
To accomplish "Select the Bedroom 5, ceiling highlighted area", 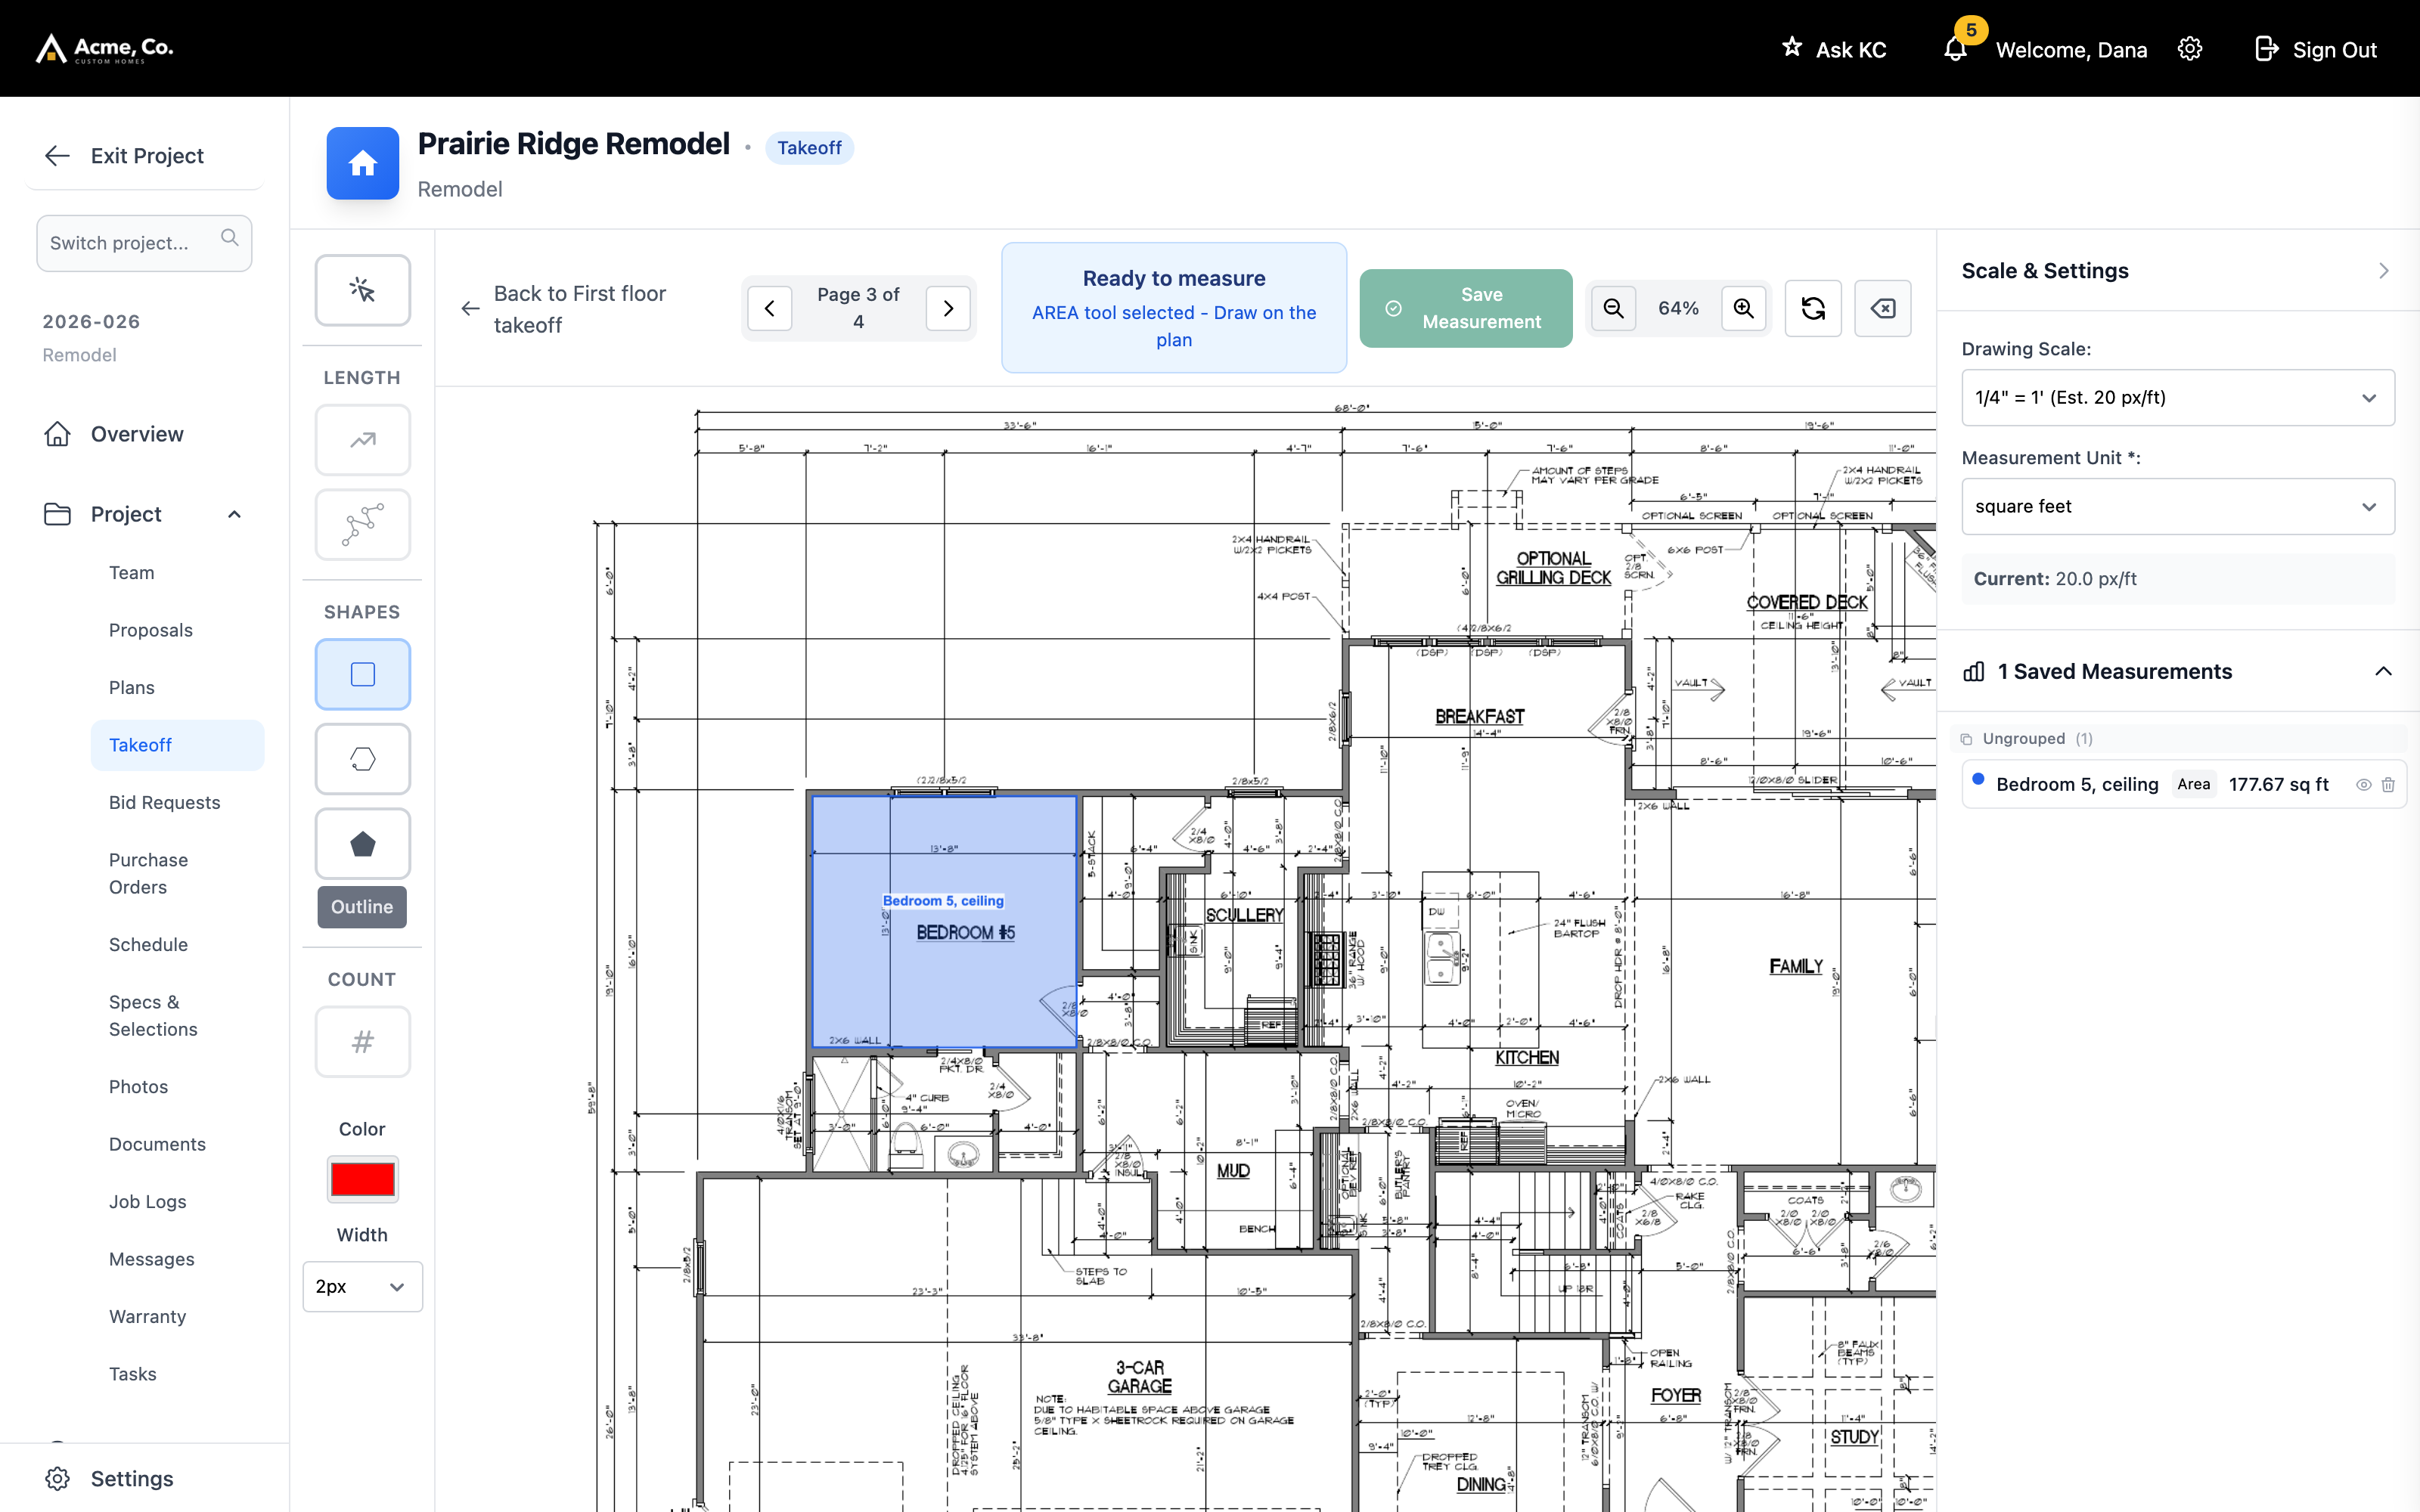I will (944, 921).
